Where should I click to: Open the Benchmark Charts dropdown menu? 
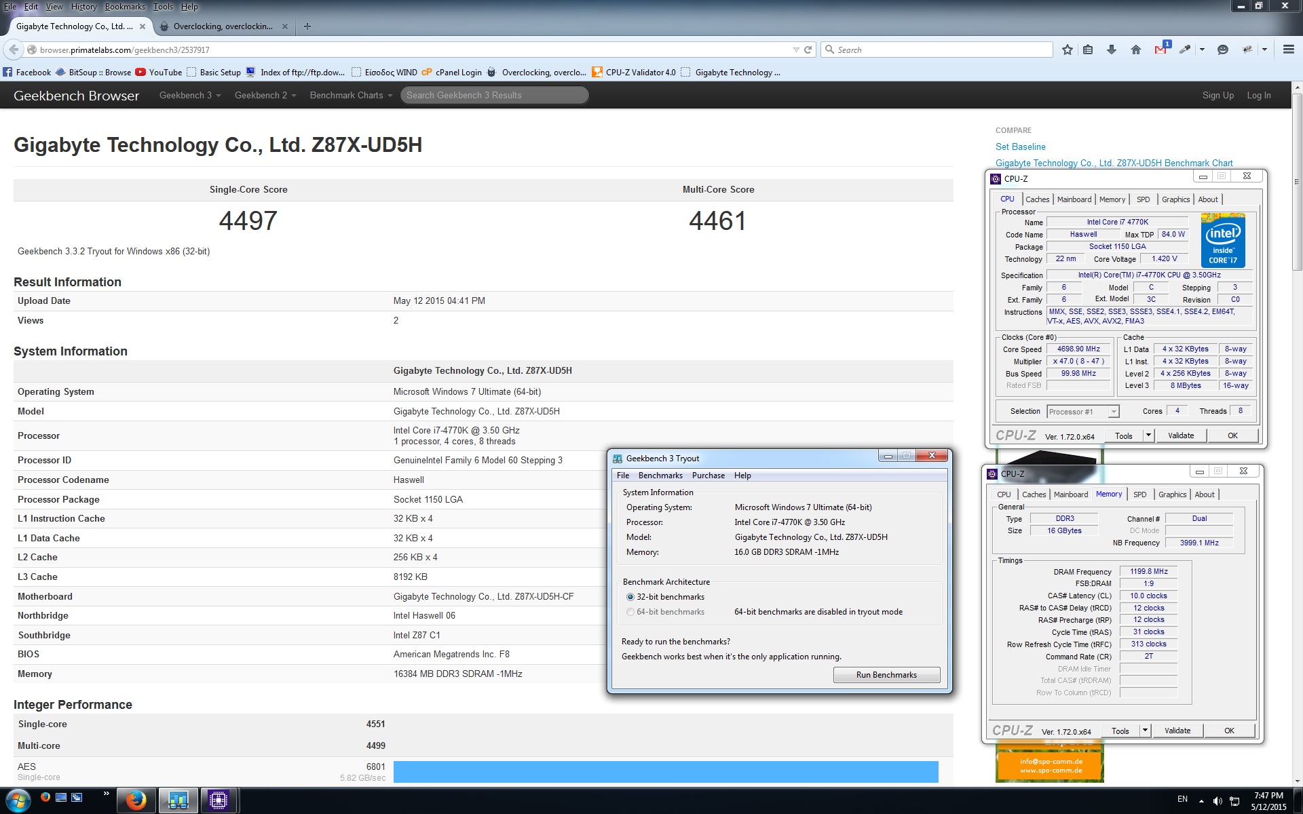tap(351, 96)
